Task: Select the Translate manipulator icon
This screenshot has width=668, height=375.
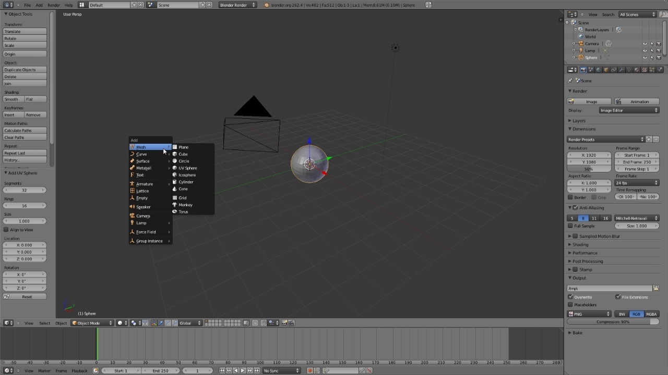Action: click(161, 322)
